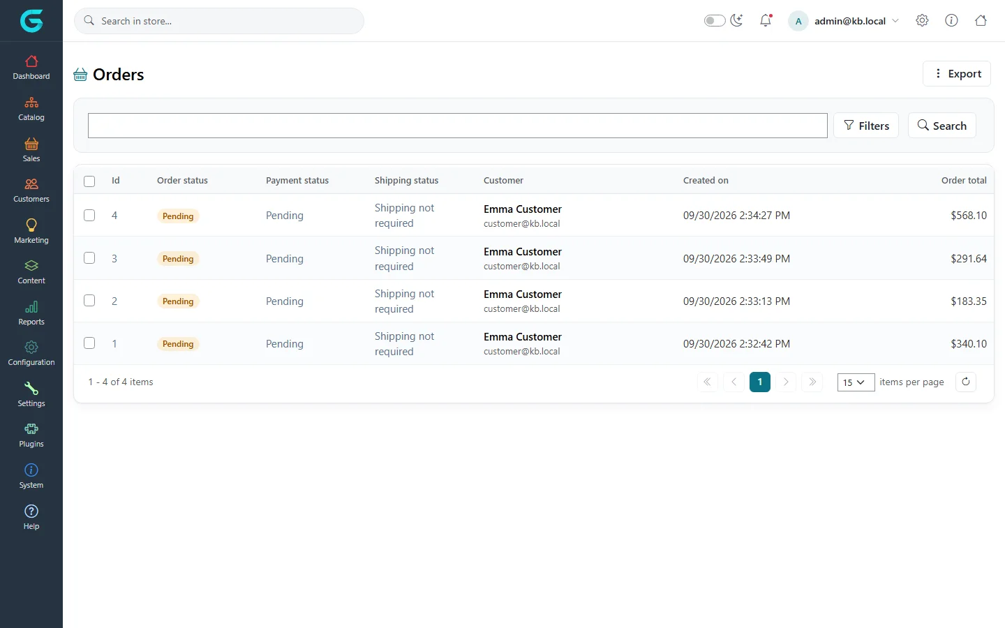Sort by the Created on column header
The image size is (1005, 628).
click(706, 181)
